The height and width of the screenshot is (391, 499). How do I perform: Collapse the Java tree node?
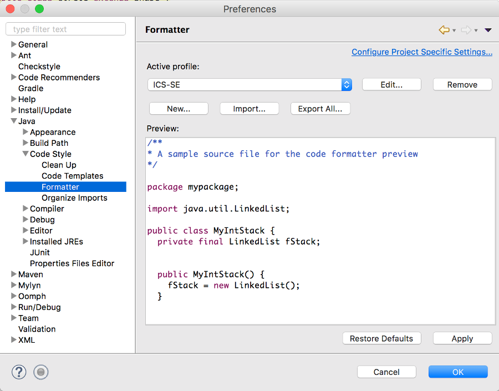[13, 121]
